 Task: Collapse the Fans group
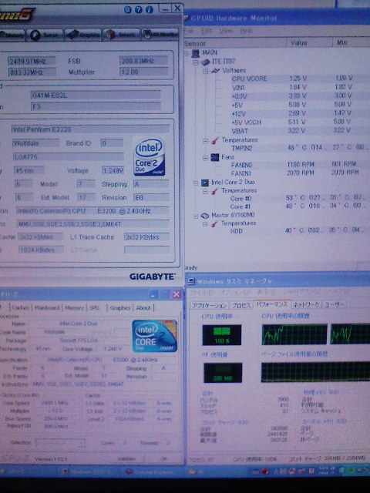tap(206, 157)
